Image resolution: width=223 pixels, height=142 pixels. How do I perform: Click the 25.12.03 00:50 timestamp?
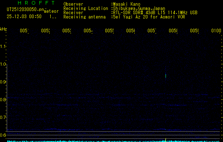point(24,16)
